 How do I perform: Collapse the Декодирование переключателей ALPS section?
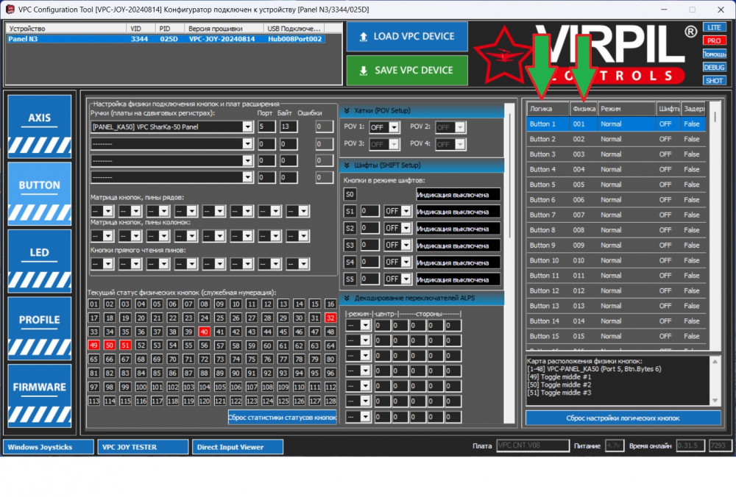coord(347,298)
